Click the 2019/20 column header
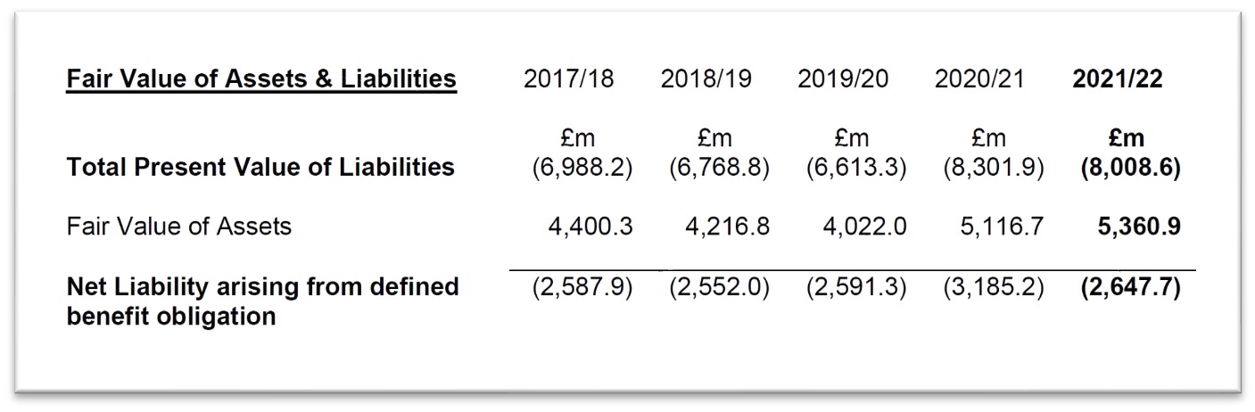The width and height of the screenshot is (1255, 412). tap(843, 79)
